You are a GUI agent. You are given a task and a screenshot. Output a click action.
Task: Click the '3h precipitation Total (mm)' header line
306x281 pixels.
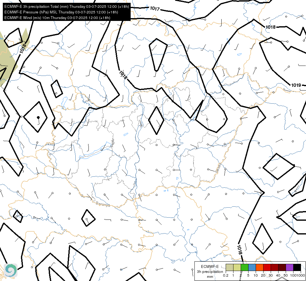[67, 7]
